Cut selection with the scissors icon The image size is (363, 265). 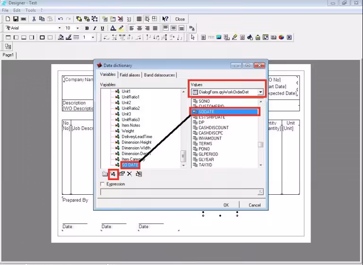click(x=34, y=19)
